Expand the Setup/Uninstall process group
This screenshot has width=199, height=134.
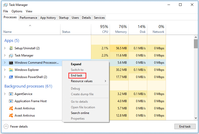[x=5, y=48]
